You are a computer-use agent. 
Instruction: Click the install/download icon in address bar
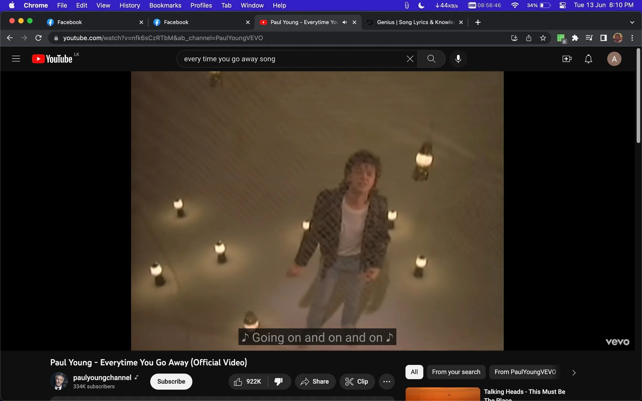(514, 38)
